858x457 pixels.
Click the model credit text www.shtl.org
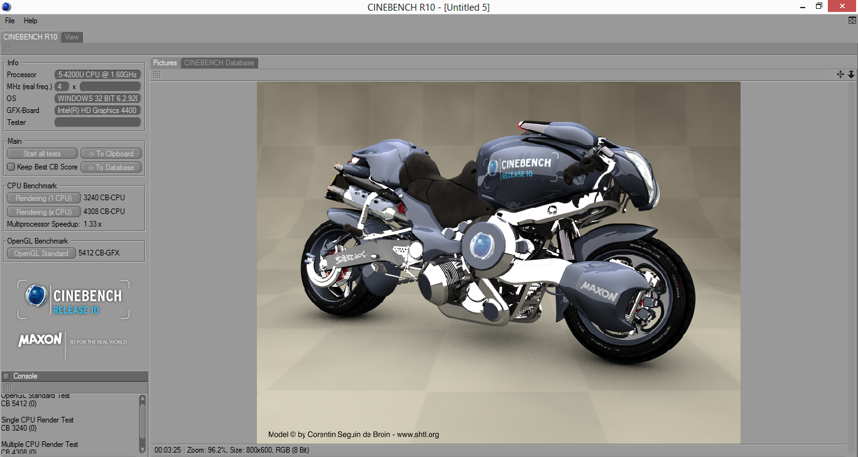tap(418, 434)
